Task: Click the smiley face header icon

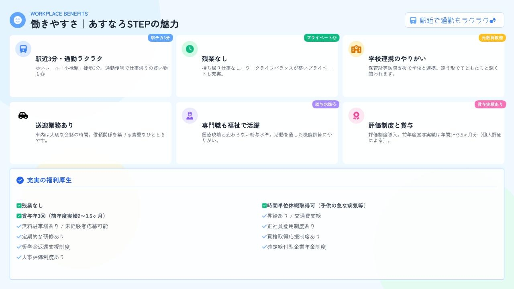Action: [x=18, y=20]
